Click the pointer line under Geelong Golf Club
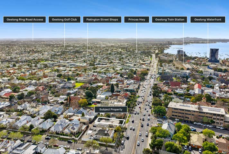The width and height of the screenshot is (229, 154). click(64, 35)
